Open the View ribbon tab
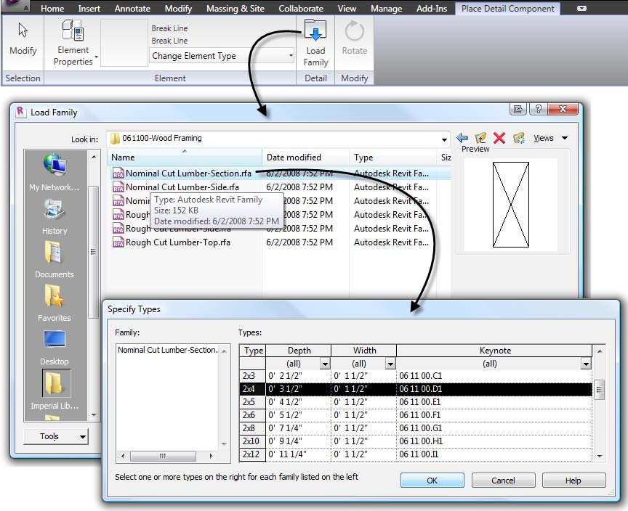628x511 pixels. [347, 9]
